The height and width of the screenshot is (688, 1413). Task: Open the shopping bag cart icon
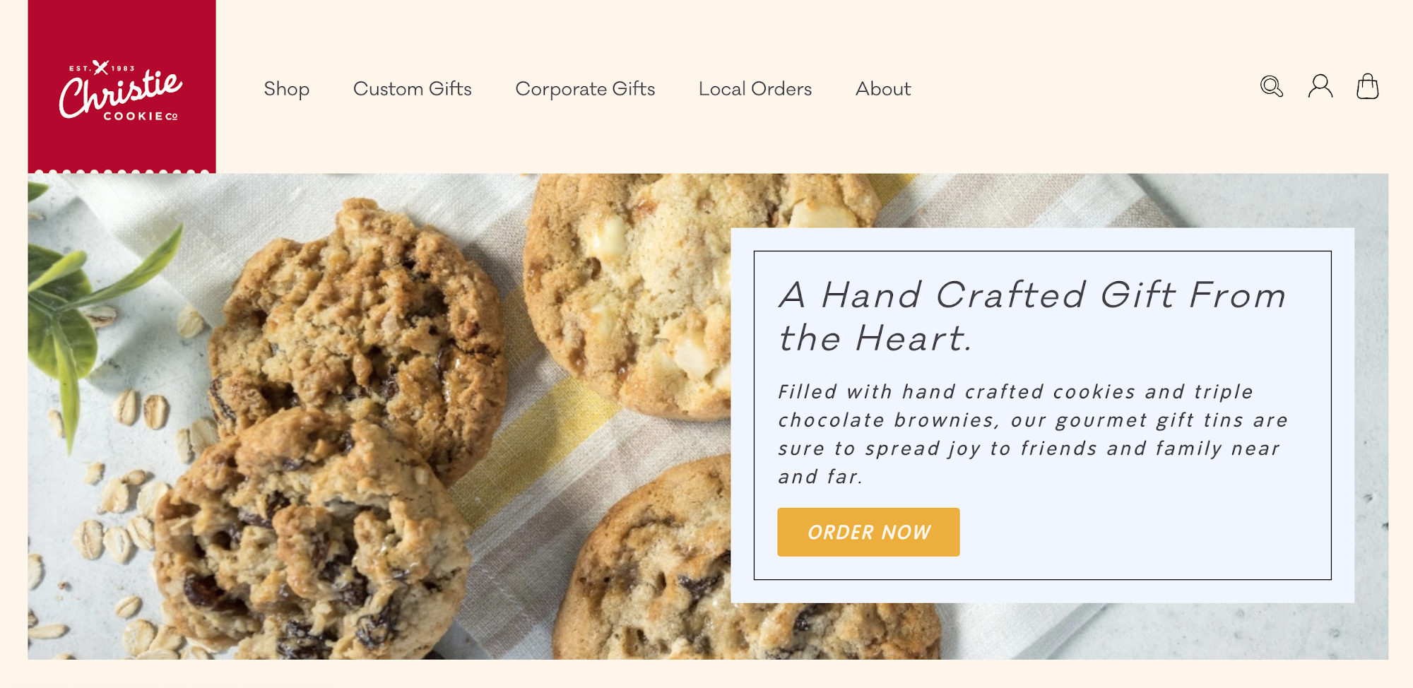click(1367, 87)
